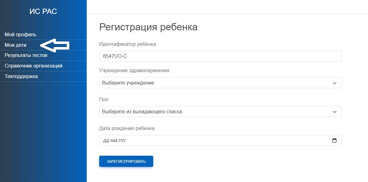The height and width of the screenshot is (182, 368).
Task: Click the calendar icon in birth date field
Action: point(334,141)
